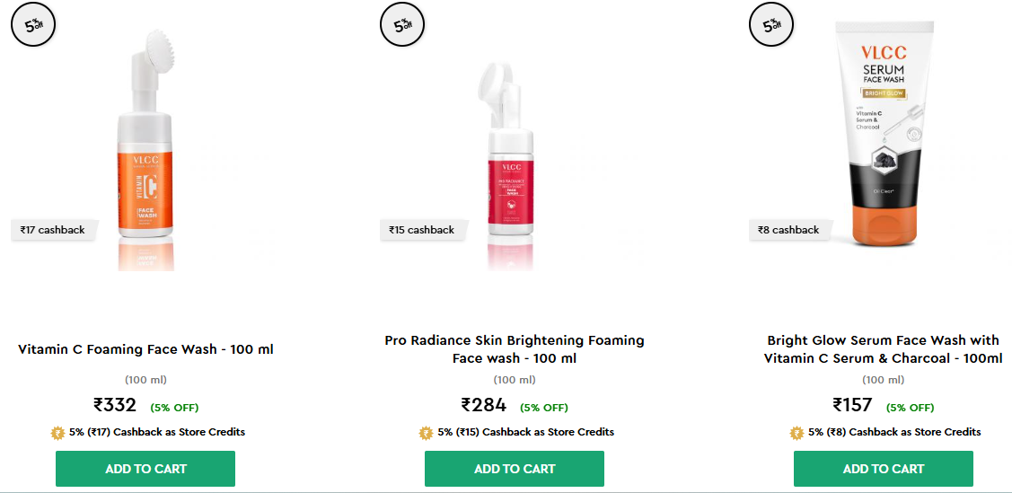The height and width of the screenshot is (493, 1012).
Task: Add Bright Glow Serum Face Wash to cart
Action: 884,469
